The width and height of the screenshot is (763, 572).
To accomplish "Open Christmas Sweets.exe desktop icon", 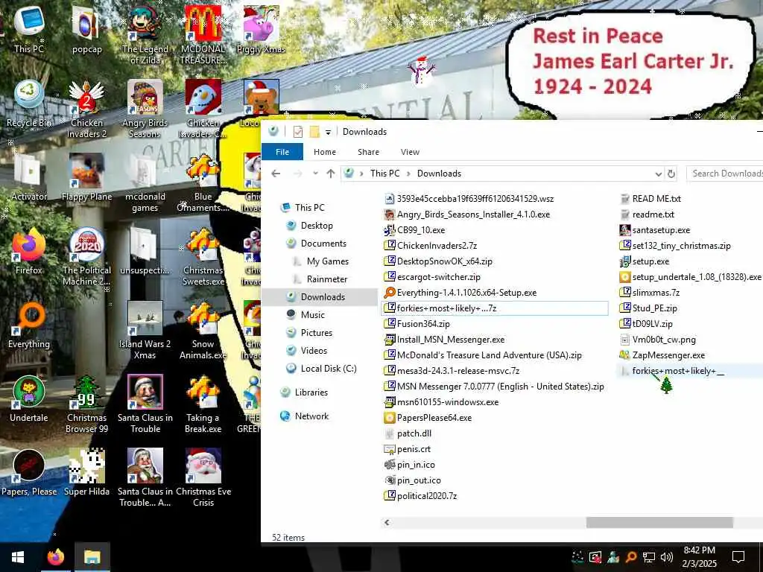I will tap(203, 257).
